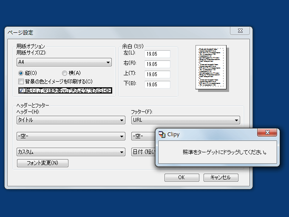The width and height of the screenshot is (289, 217).
Task: Open the second header -空- dropdown
Action: tap(71, 136)
